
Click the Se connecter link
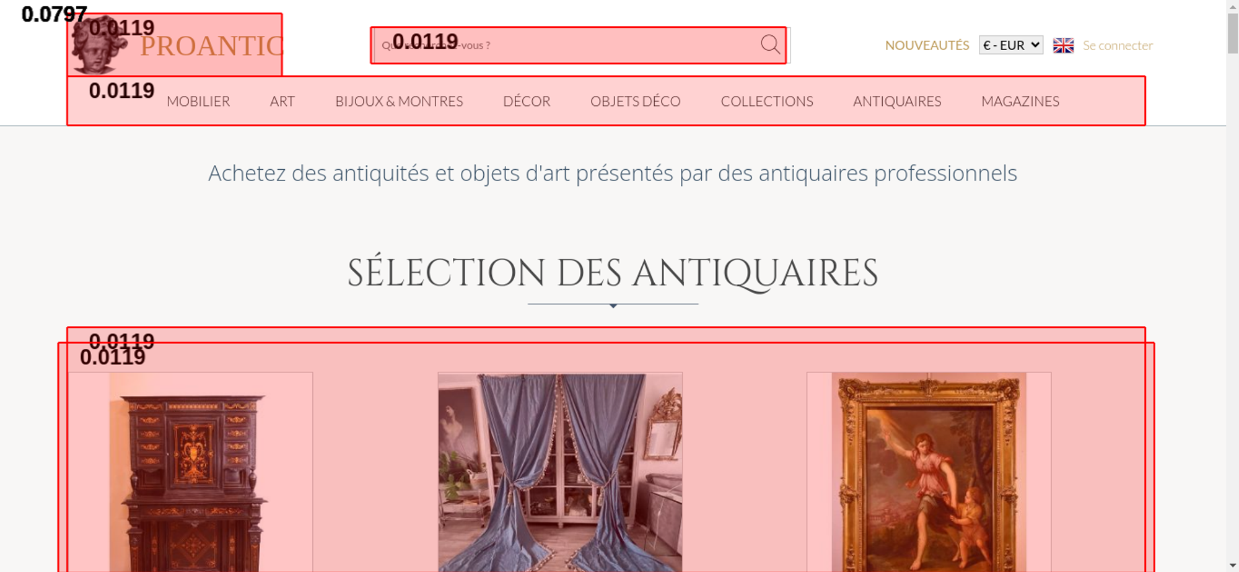click(x=1118, y=45)
